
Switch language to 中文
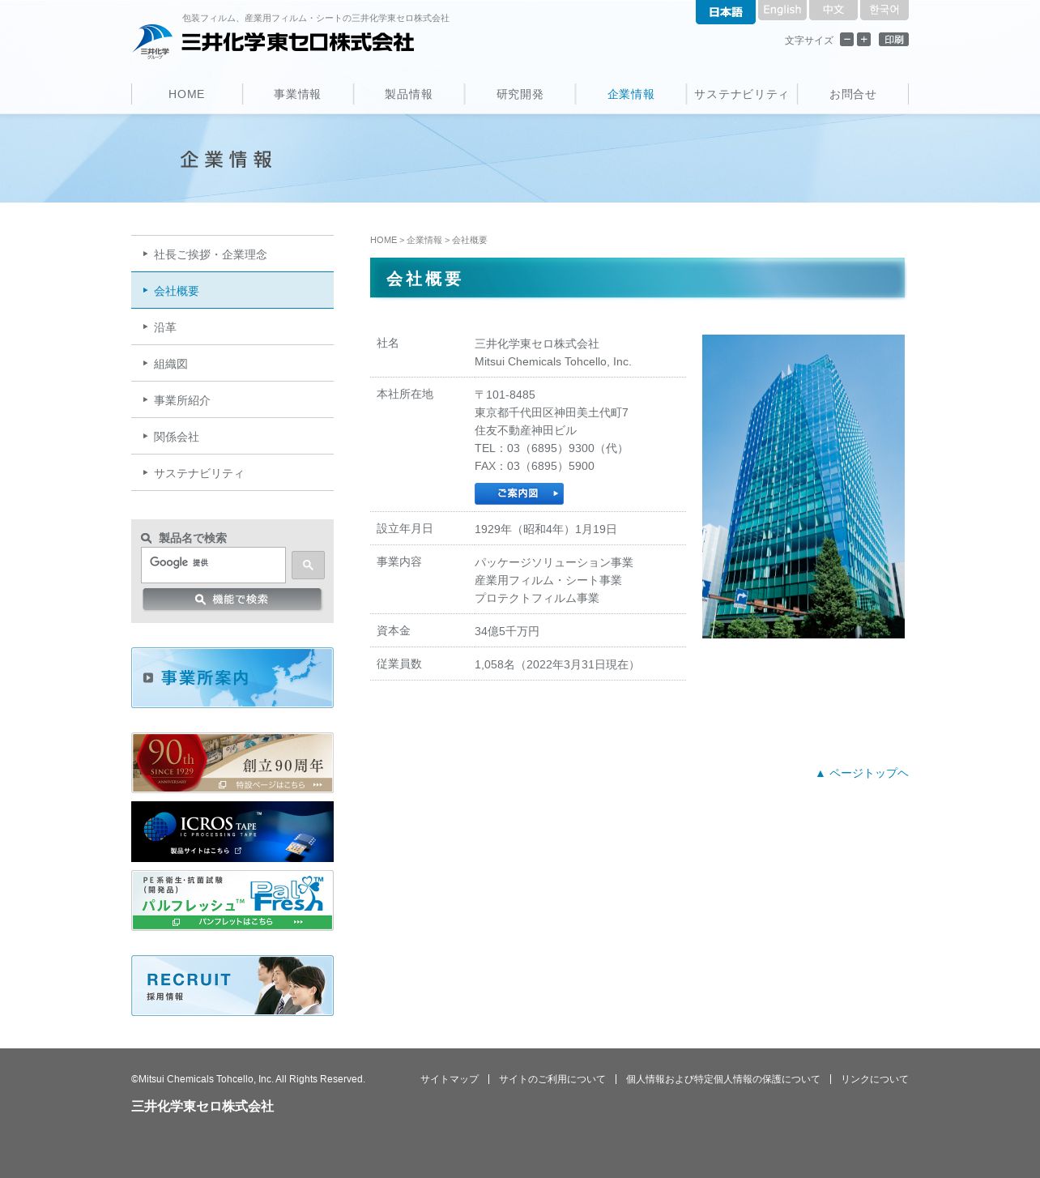[x=833, y=10]
